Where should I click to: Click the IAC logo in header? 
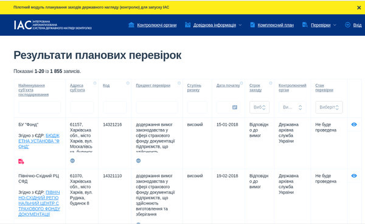pos(52,25)
